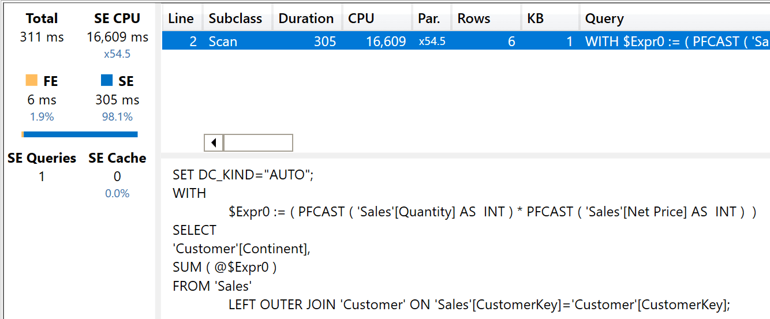Click the 98.1% SE percentage
The width and height of the screenshot is (770, 319).
tap(117, 117)
